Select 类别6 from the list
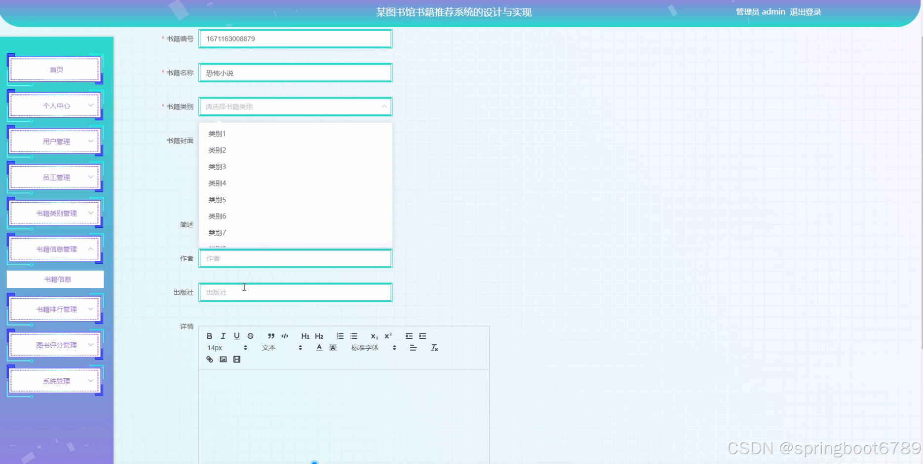This screenshot has height=464, width=923. (x=295, y=216)
